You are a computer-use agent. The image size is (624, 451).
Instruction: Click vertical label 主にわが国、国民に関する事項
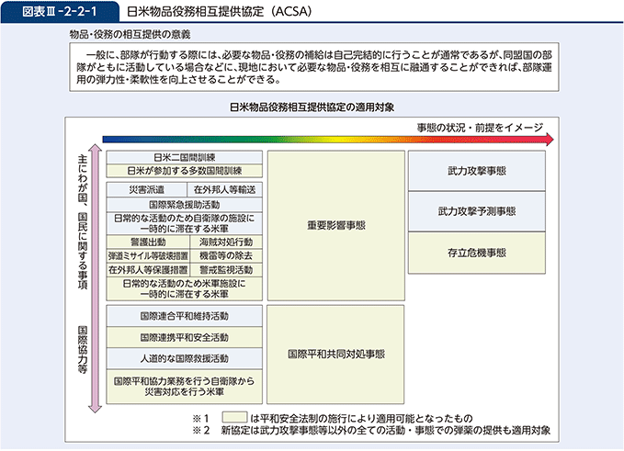click(83, 222)
